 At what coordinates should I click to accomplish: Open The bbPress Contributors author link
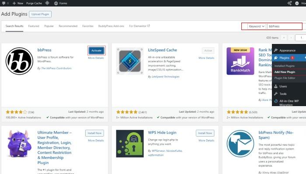tap(56, 68)
